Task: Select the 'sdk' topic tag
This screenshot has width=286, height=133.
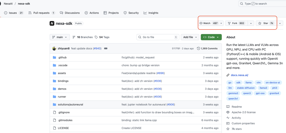Action: (238, 83)
